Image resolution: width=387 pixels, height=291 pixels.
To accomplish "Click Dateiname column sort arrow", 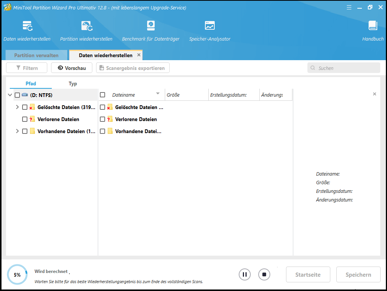I will coord(158,94).
